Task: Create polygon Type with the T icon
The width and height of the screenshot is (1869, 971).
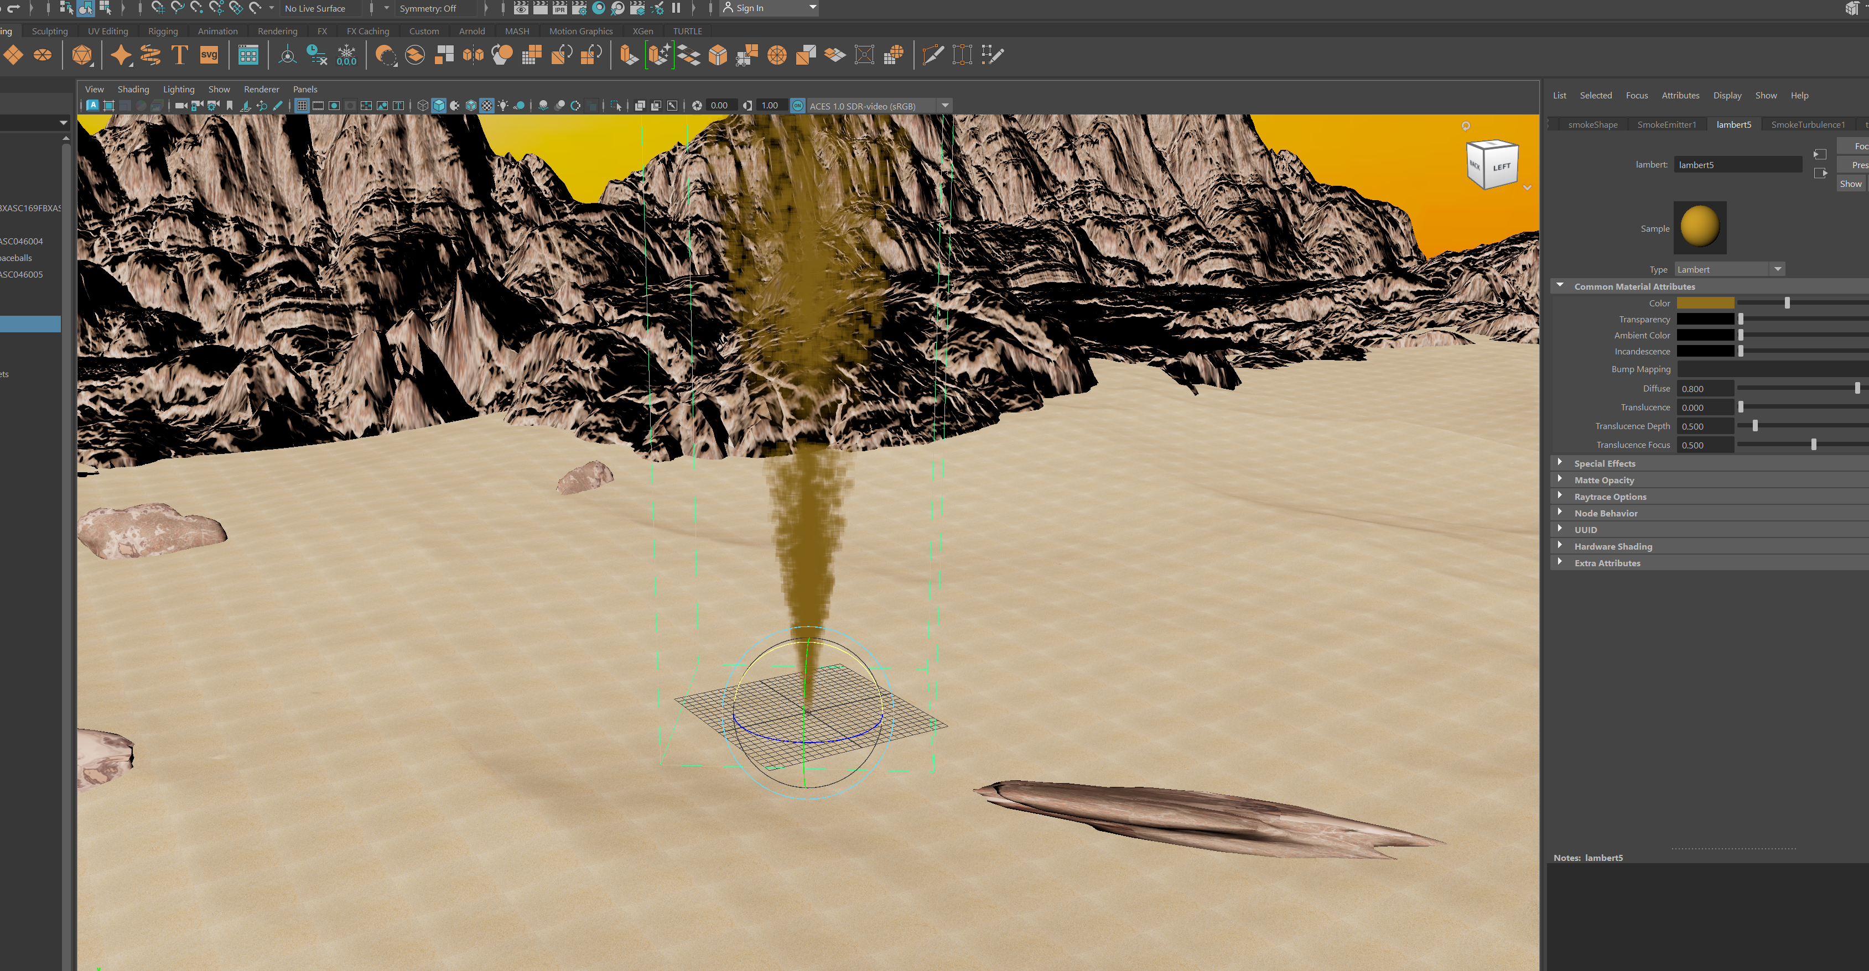Action: (x=179, y=55)
